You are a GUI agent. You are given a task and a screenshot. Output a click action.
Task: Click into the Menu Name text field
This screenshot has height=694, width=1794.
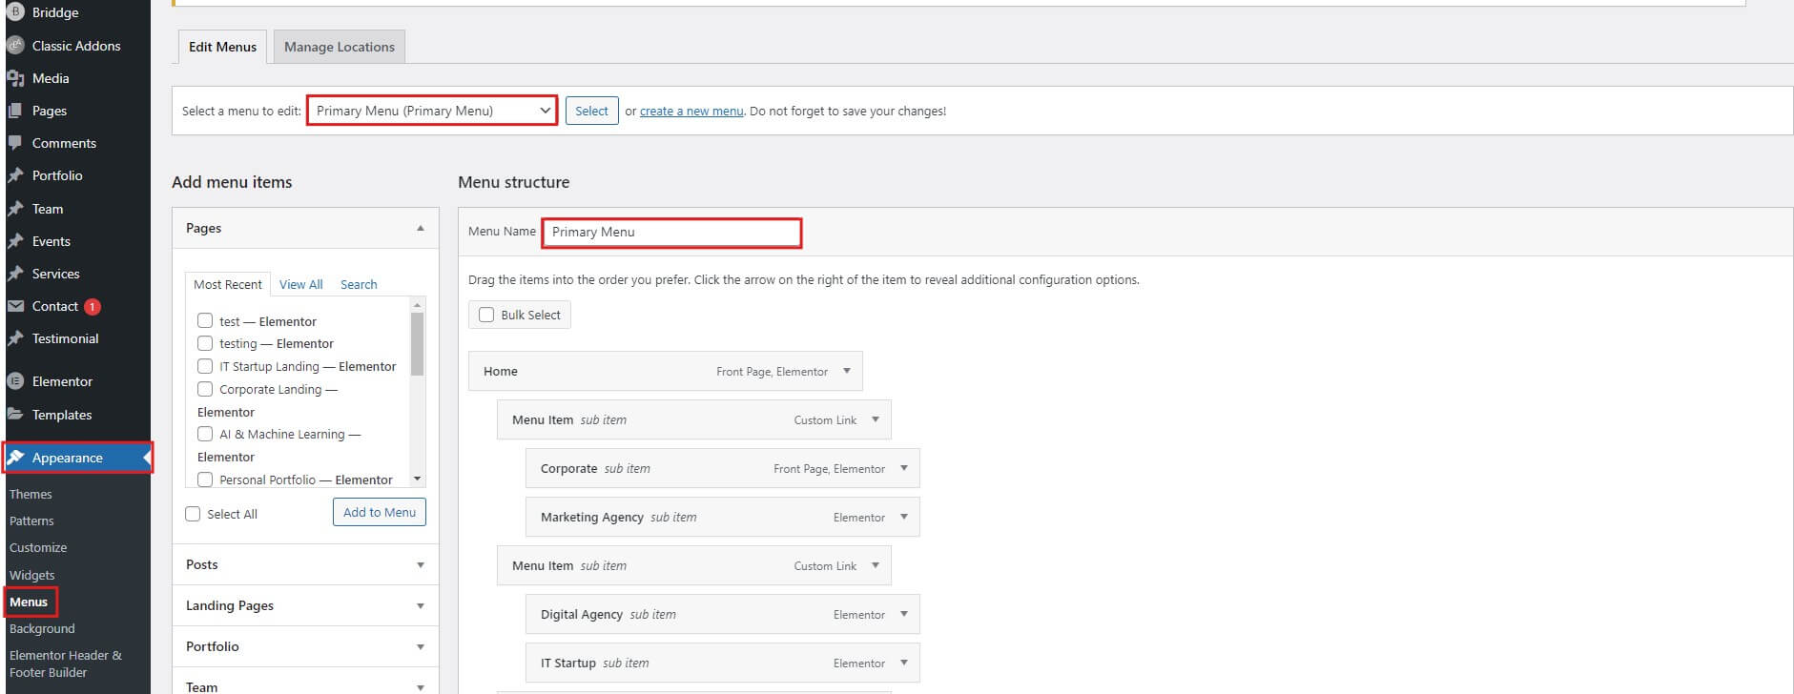671,232
